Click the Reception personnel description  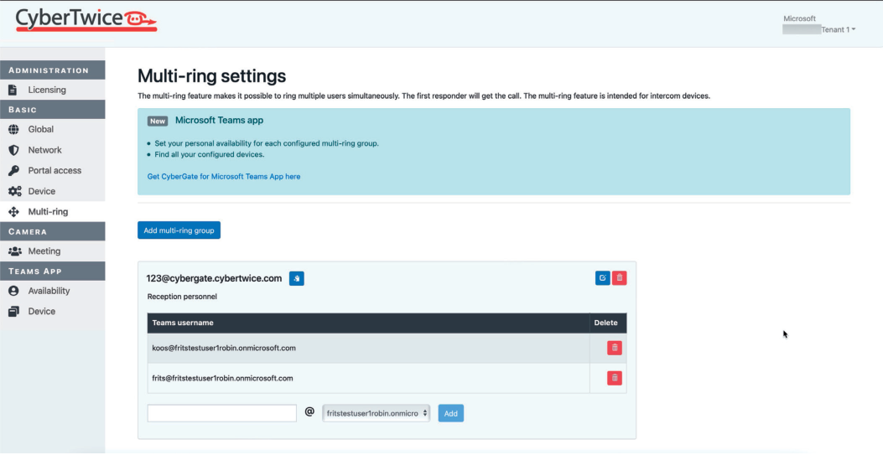pos(182,297)
